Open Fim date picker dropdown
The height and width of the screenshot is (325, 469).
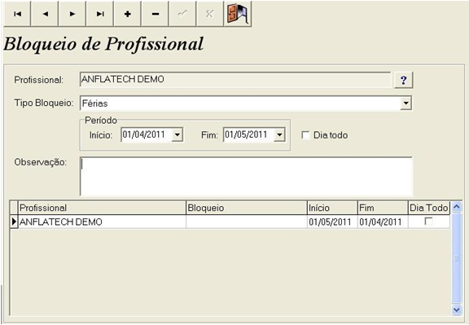coord(279,135)
